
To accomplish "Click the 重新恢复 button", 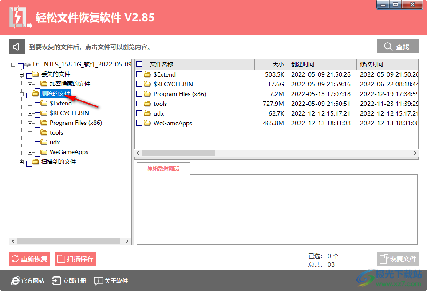I will tap(29, 259).
